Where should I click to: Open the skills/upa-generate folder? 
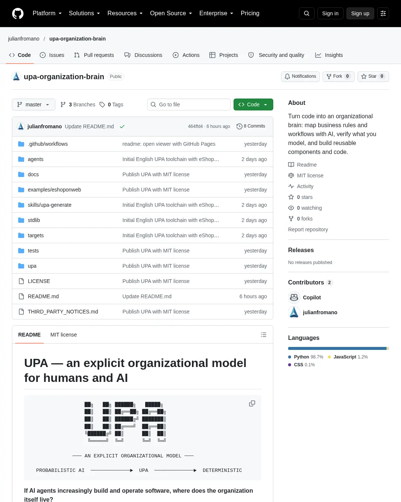[x=49, y=205]
